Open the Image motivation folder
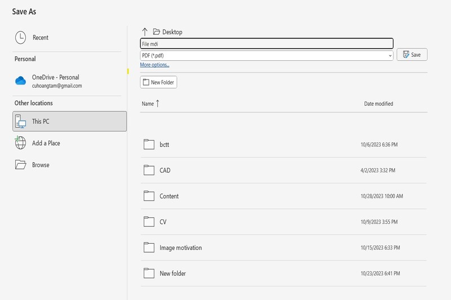This screenshot has height=300, width=451. pyautogui.click(x=180, y=248)
